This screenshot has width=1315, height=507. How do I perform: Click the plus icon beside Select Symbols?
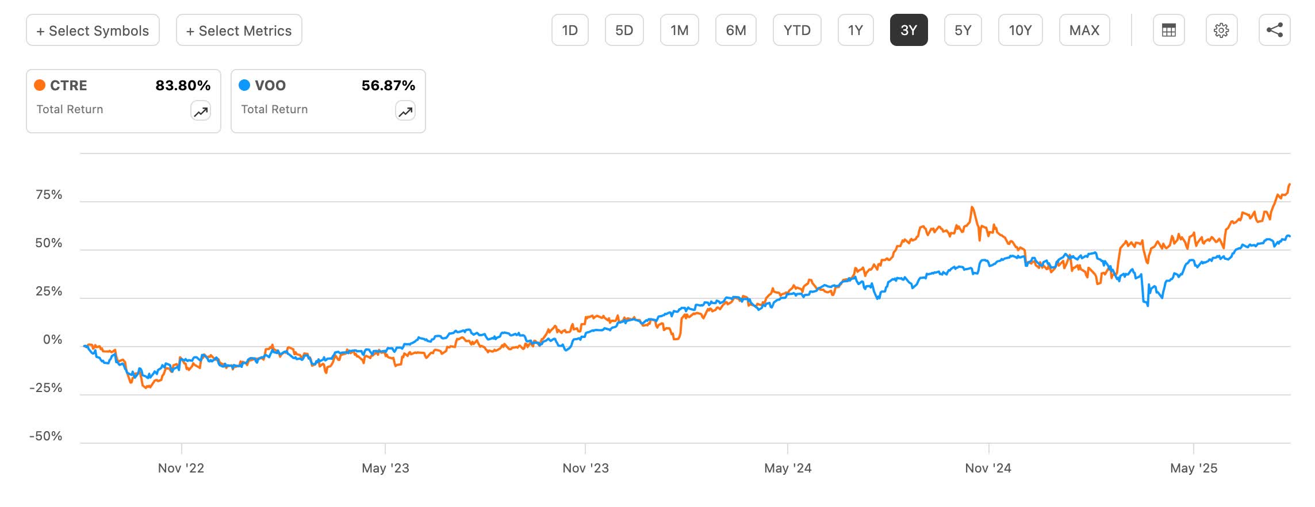(42, 30)
